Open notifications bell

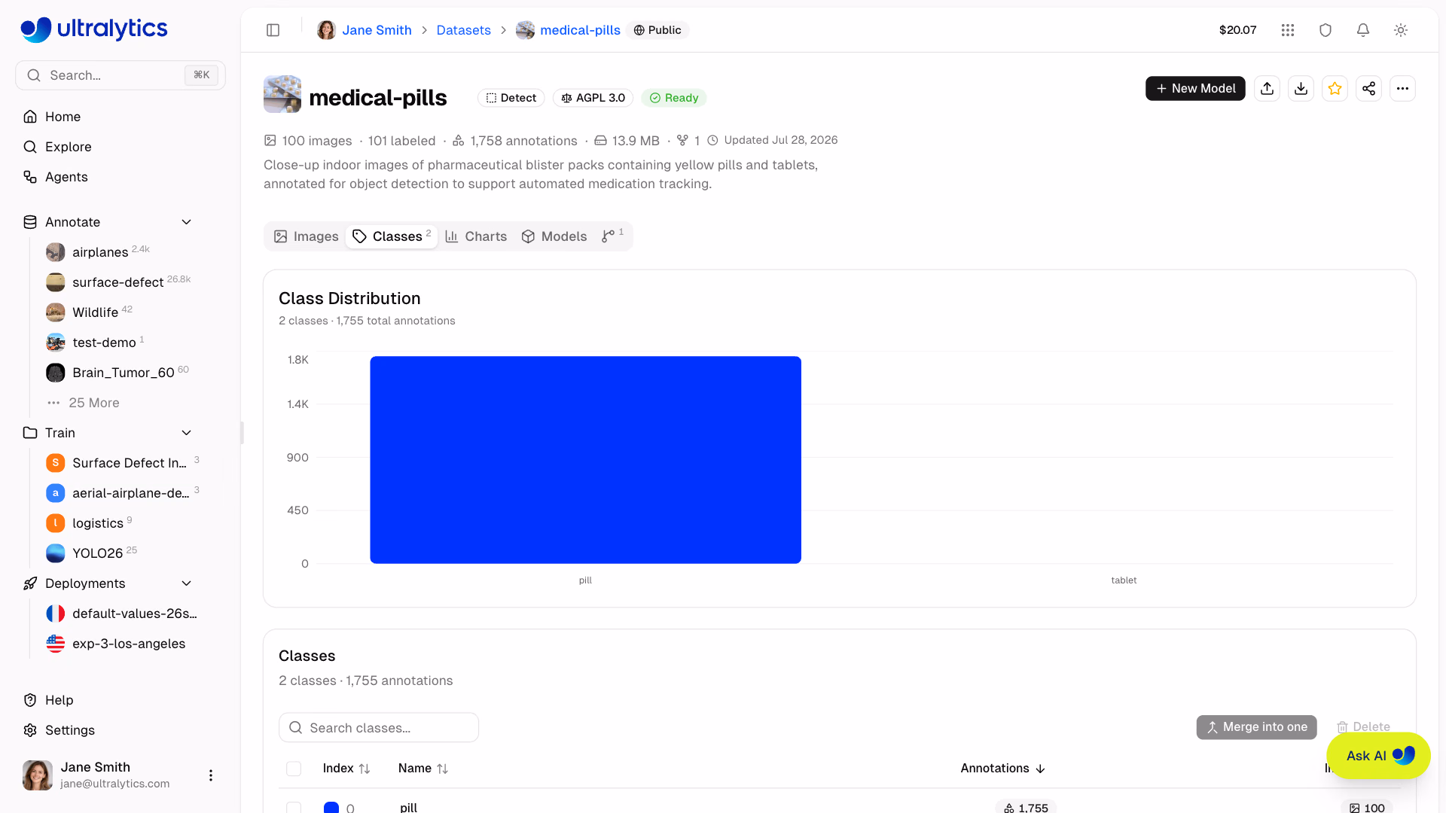1363,30
